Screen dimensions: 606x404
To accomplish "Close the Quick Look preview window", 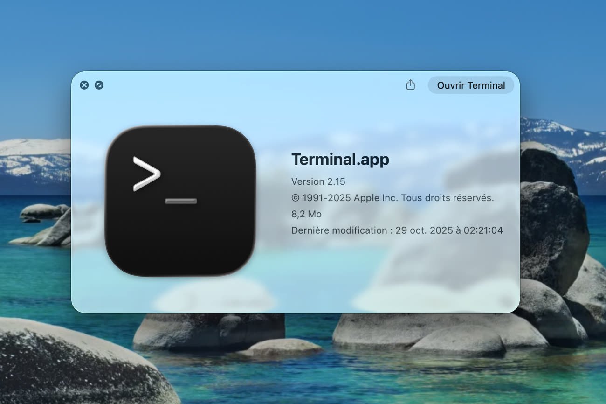I will (84, 85).
